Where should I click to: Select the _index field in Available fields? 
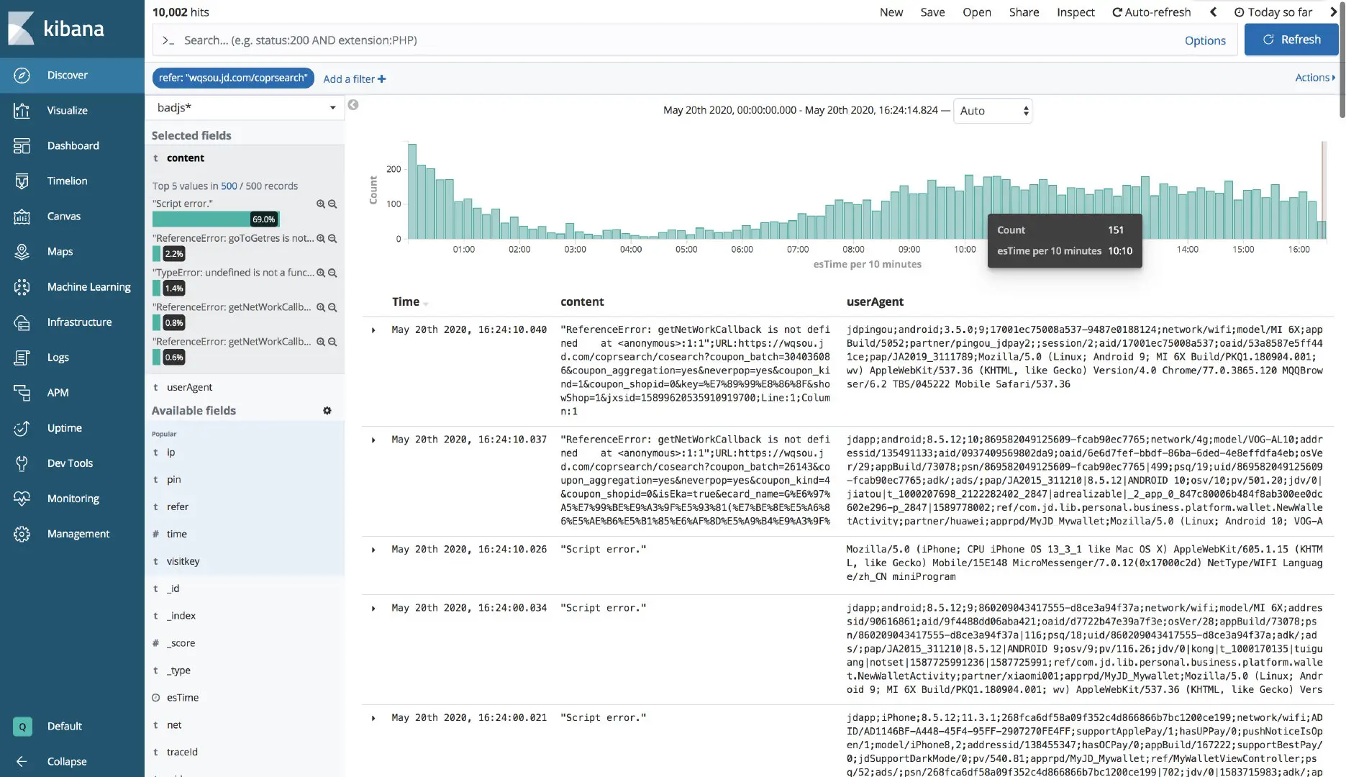181,617
